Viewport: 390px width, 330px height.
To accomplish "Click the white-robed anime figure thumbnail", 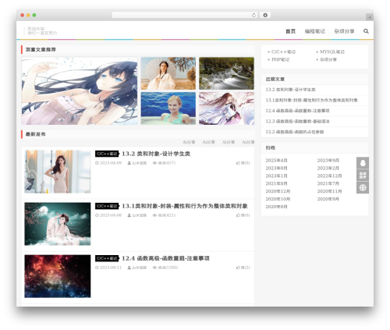I will pyautogui.click(x=226, y=108).
